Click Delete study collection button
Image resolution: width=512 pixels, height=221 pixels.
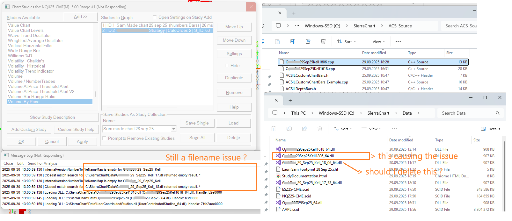pyautogui.click(x=233, y=138)
